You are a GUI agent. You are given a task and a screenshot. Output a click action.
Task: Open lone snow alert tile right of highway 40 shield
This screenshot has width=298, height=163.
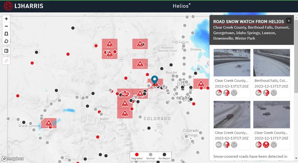click(x=140, y=64)
